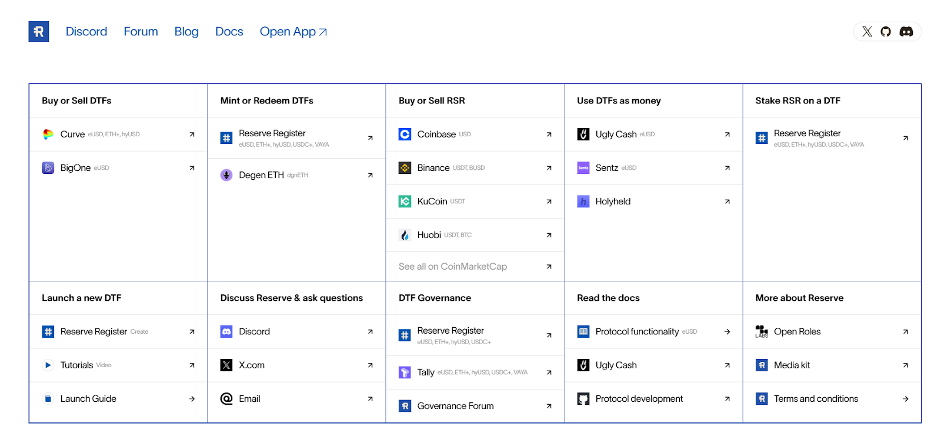Open Reserve Register under Mint or Redeem DTFs
Viewport: 941px width, 440px height.
pos(296,138)
